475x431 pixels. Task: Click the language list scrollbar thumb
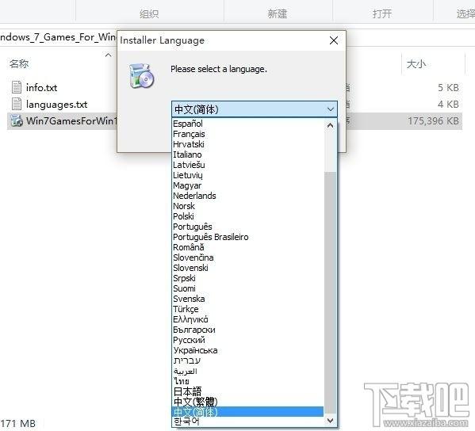pos(330,292)
